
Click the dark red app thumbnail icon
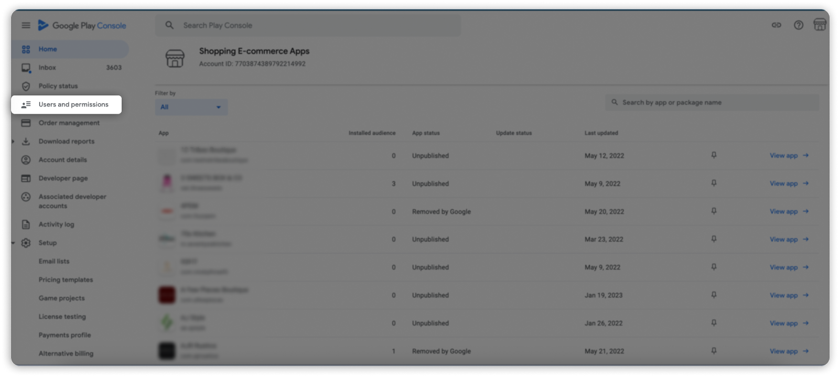click(167, 295)
